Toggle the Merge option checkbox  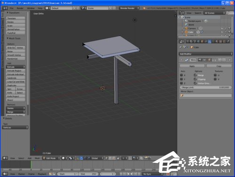point(195,75)
